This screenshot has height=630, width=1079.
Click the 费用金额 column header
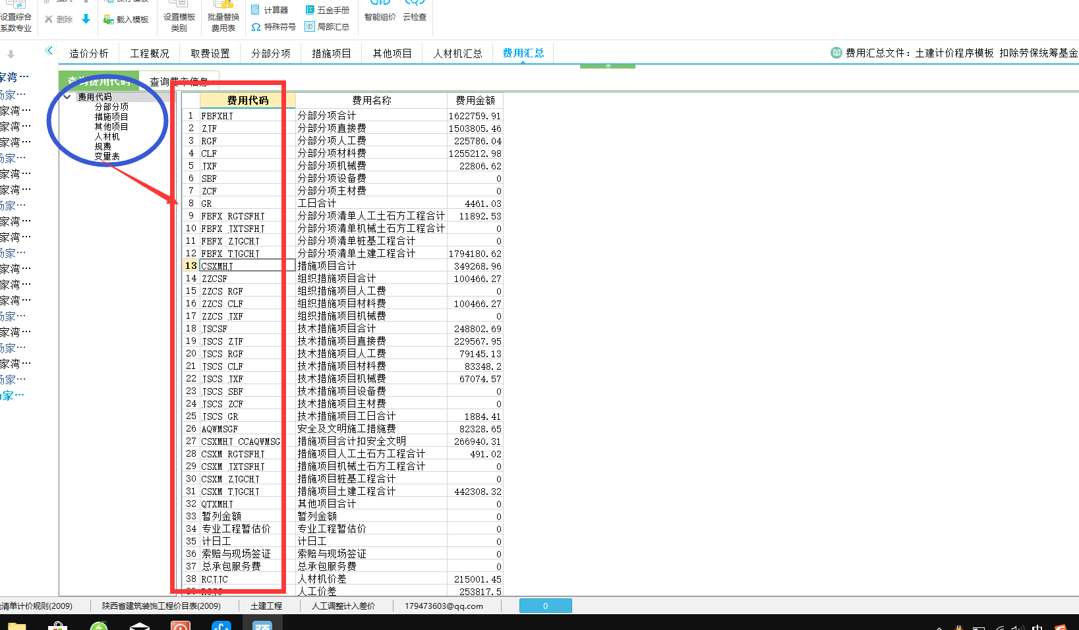point(475,100)
